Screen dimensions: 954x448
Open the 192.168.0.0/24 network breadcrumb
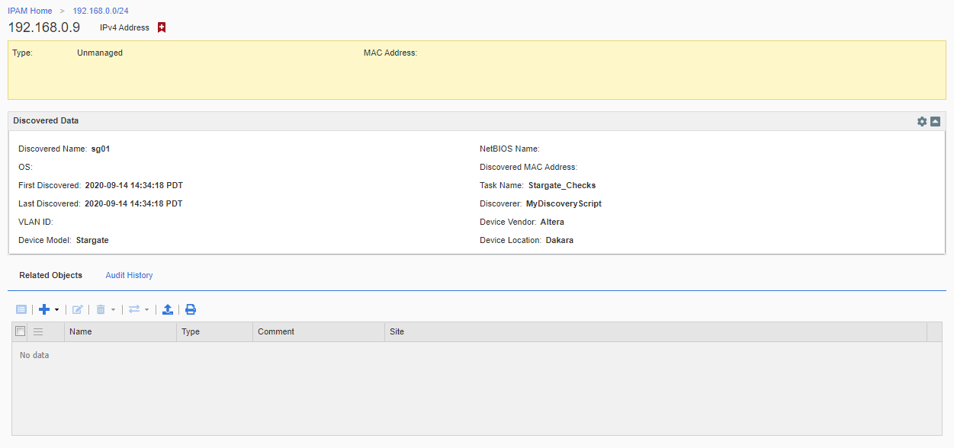point(101,11)
